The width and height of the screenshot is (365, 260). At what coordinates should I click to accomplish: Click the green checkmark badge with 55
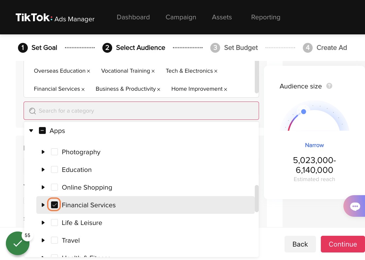pos(18,243)
